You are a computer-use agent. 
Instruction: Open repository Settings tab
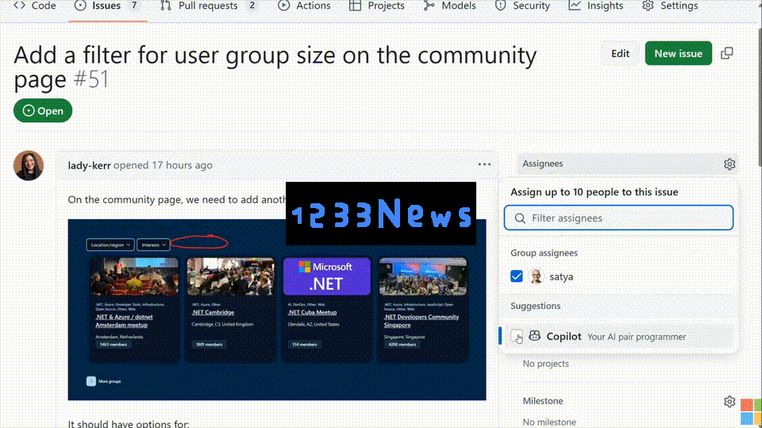(x=670, y=6)
